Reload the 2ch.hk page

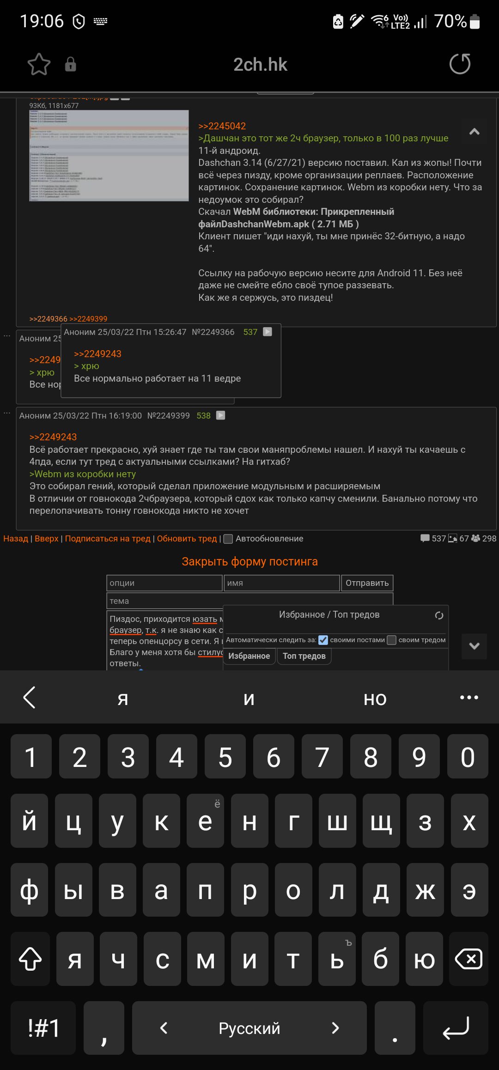(x=460, y=64)
